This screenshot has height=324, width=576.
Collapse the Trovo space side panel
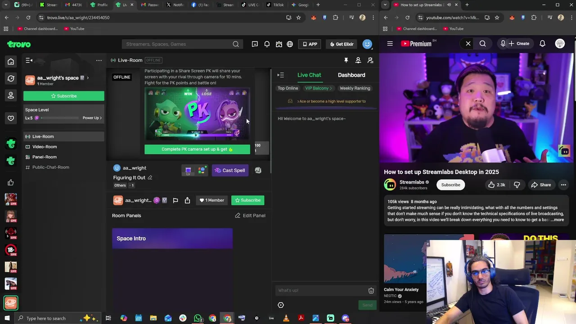point(29,60)
